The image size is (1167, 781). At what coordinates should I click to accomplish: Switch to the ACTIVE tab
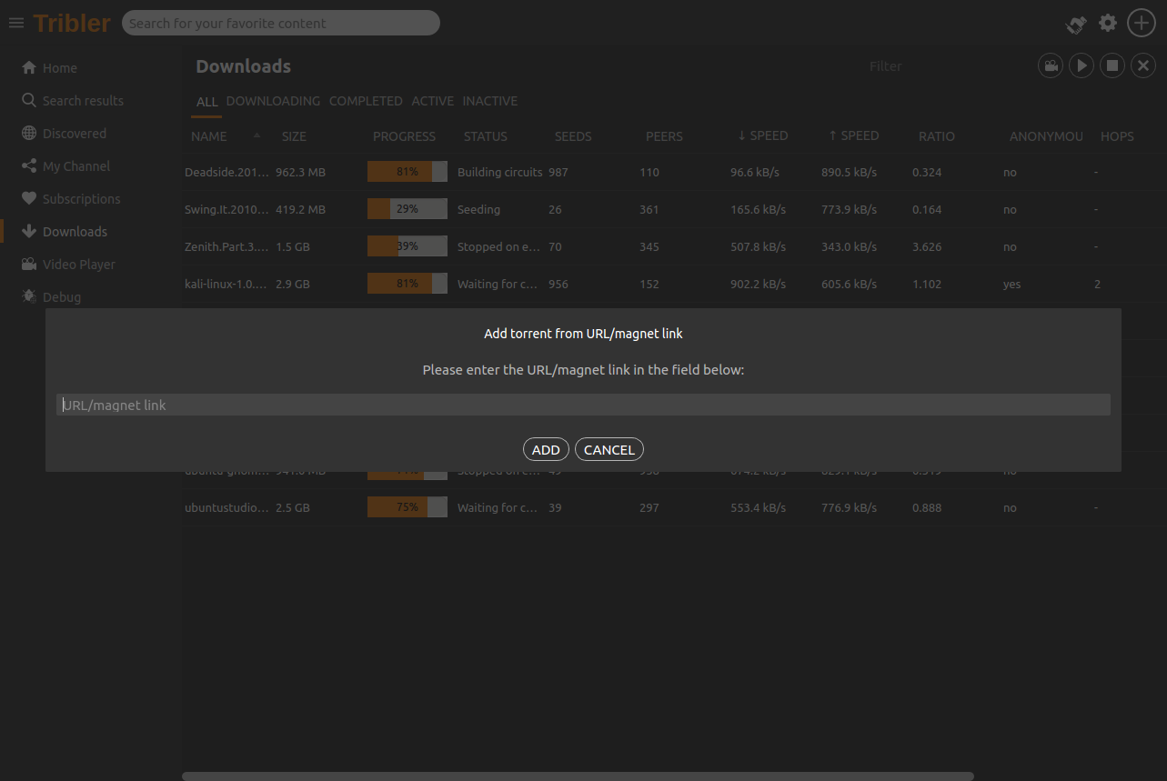click(x=432, y=101)
